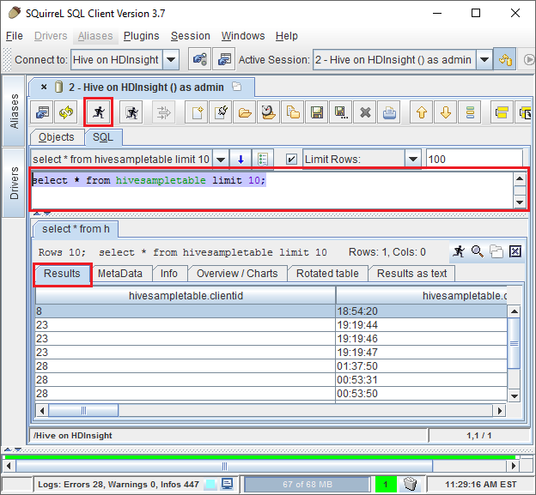Click the open file folder toolbar icon
This screenshot has height=495, width=536.
pyautogui.click(x=245, y=112)
